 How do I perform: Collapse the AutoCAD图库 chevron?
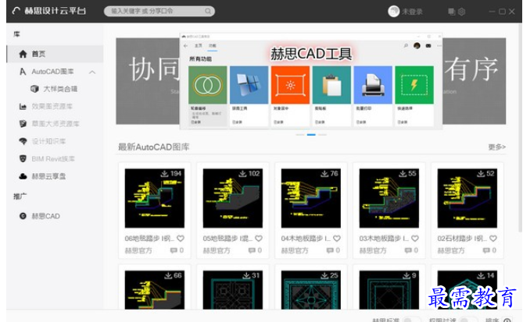pos(92,73)
